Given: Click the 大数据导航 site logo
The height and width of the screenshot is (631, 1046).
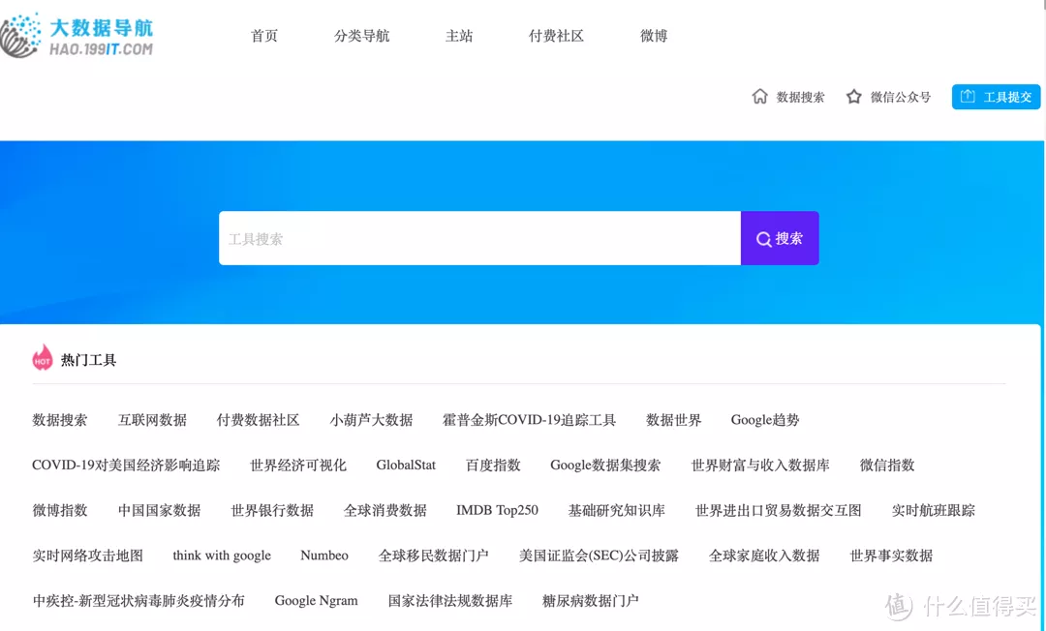Looking at the screenshot, I should (77, 35).
